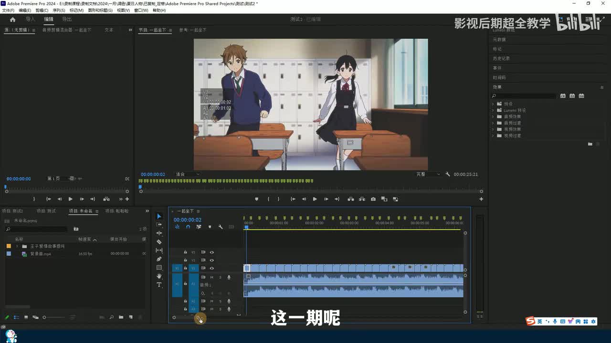Step forward one frame in program monitor
This screenshot has height=343, width=611.
click(x=326, y=199)
